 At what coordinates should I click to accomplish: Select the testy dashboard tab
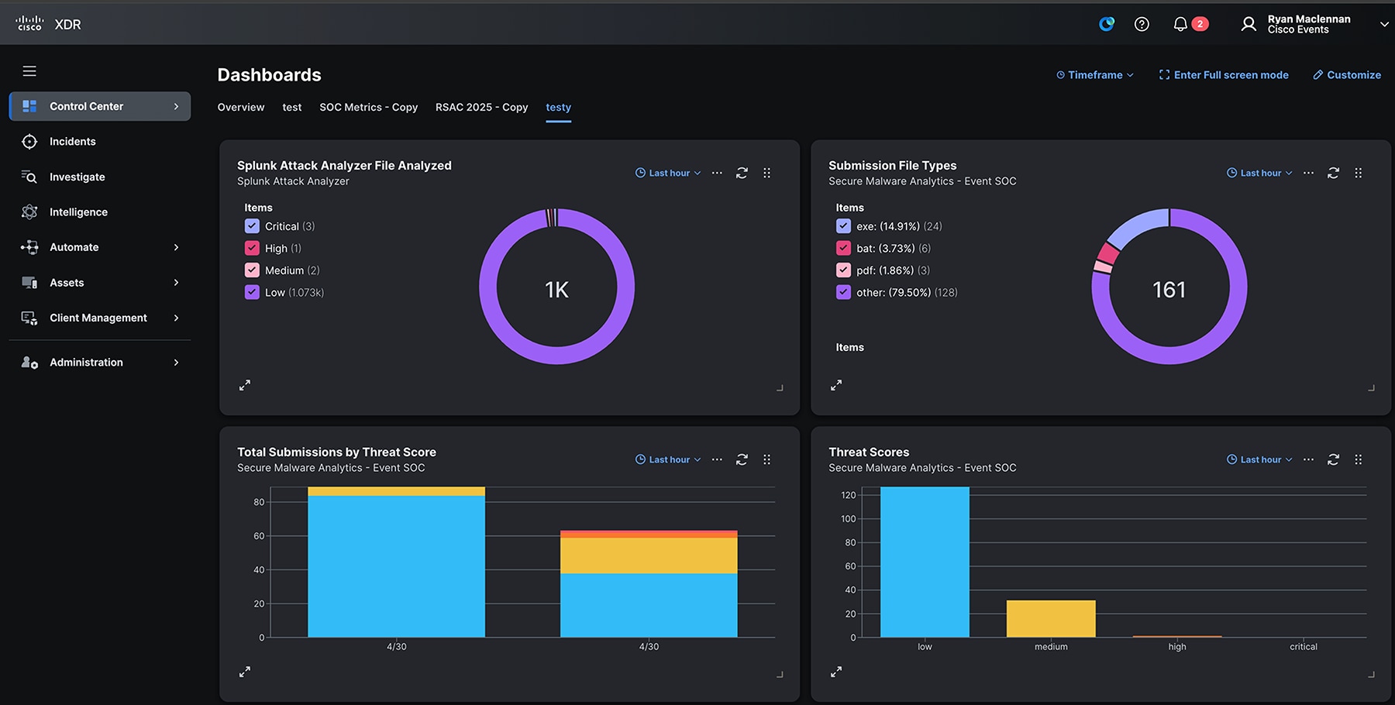[x=558, y=107]
